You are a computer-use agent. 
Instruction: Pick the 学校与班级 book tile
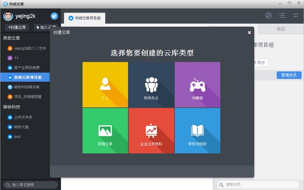[197, 131]
